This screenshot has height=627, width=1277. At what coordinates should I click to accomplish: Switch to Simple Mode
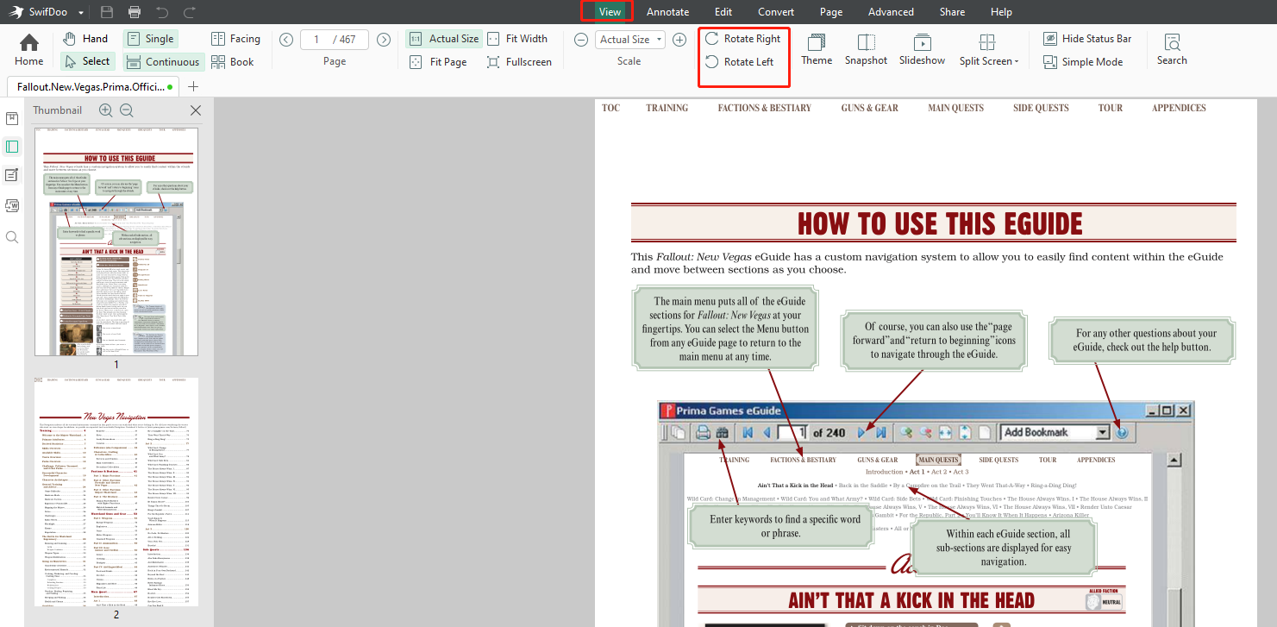click(1083, 62)
